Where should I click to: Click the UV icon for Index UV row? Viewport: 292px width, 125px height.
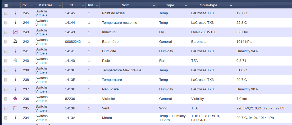coord(15,32)
